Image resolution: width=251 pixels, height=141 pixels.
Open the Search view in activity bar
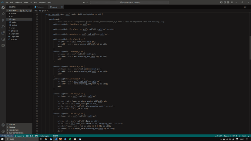click(x=3, y=14)
